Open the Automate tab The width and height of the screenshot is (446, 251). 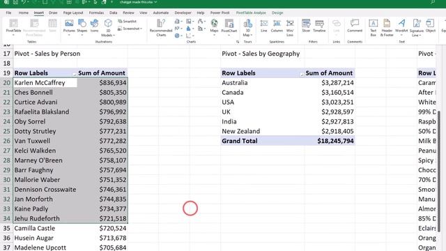click(x=161, y=13)
